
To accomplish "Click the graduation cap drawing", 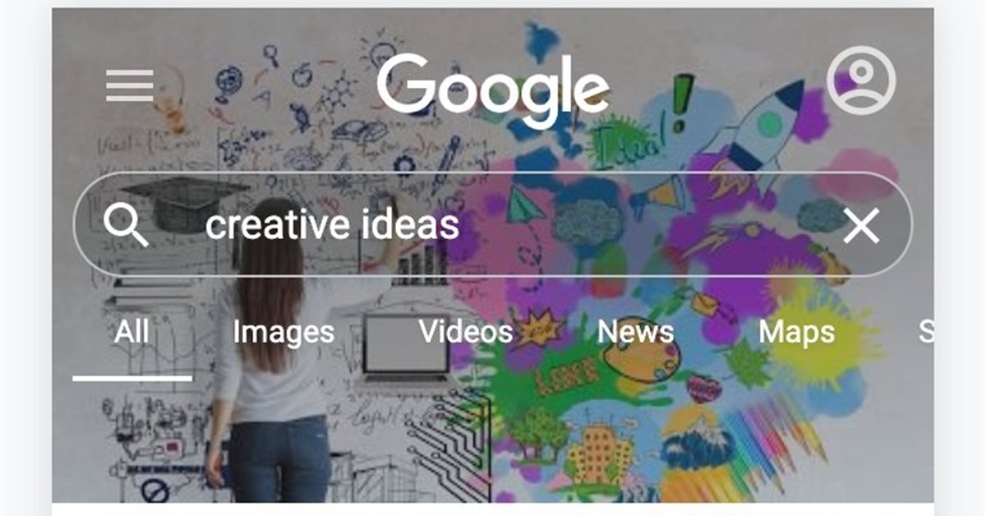I will [186, 203].
